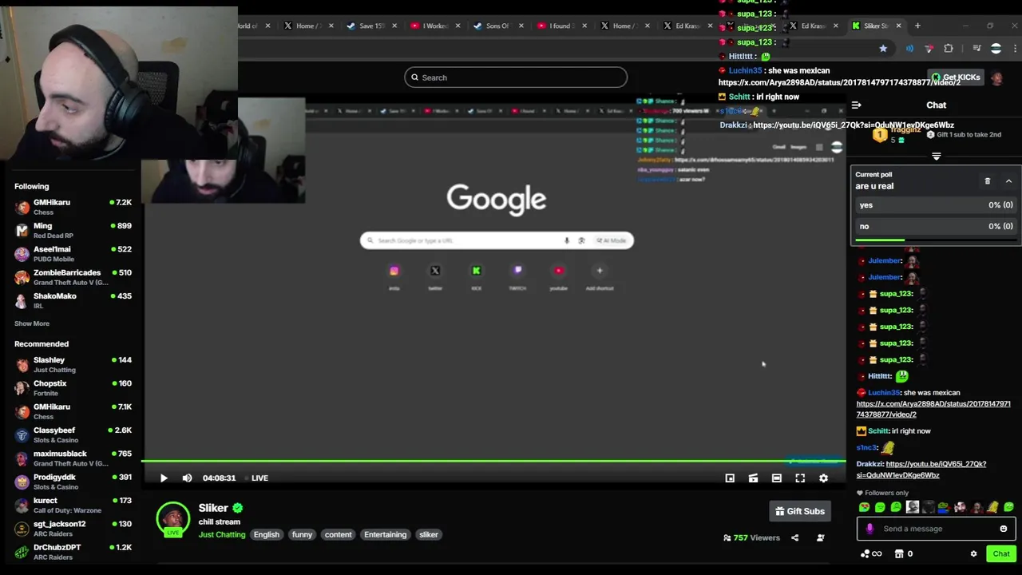Open Slashley in Recommended list
The height and width of the screenshot is (575, 1022).
pyautogui.click(x=73, y=364)
